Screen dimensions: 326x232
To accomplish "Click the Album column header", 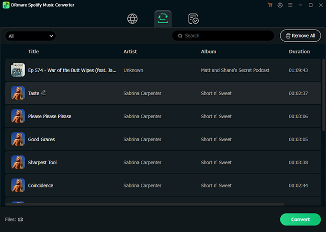I will click(209, 52).
